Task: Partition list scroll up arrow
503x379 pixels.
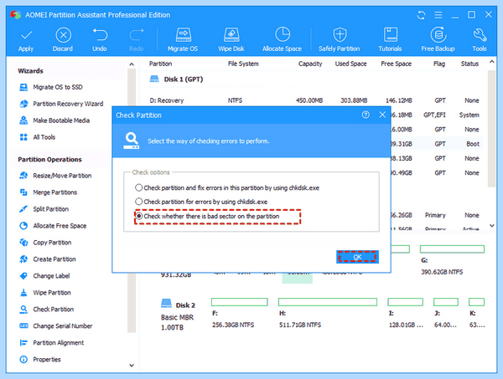Action: coord(492,61)
